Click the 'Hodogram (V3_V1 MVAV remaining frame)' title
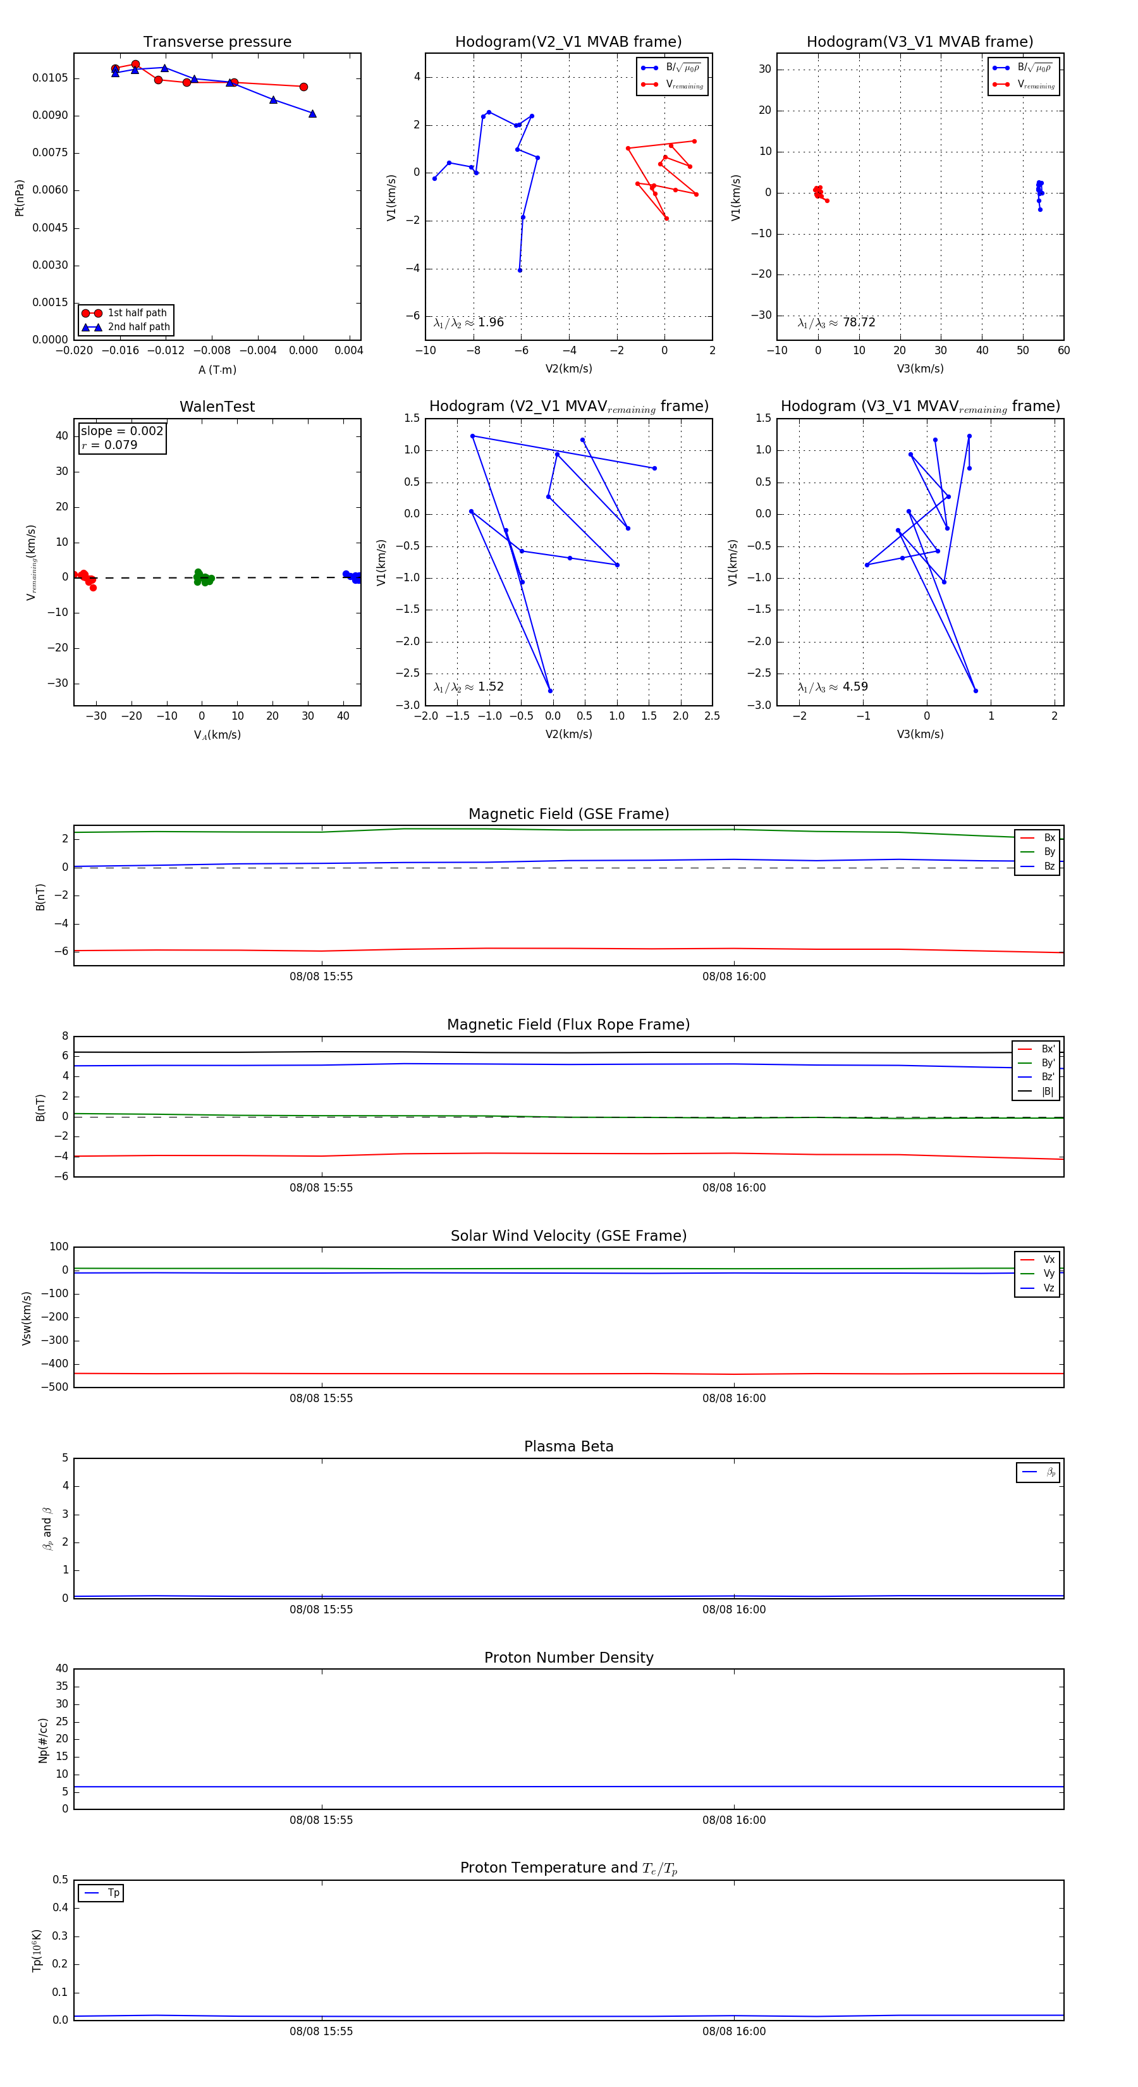 click(x=920, y=407)
